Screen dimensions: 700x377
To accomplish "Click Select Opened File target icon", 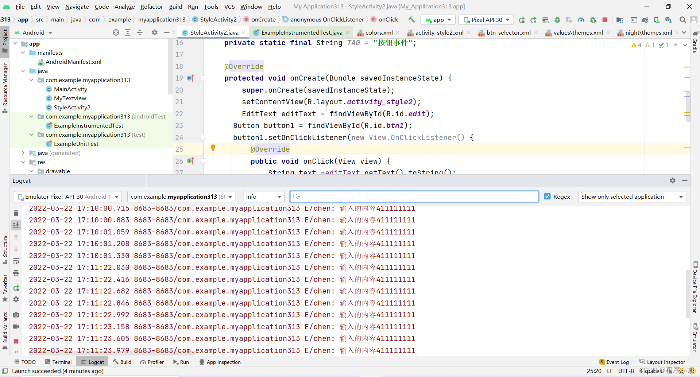I will [x=116, y=32].
